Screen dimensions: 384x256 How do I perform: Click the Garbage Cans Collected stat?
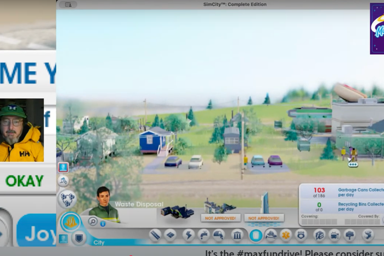pyautogui.click(x=360, y=192)
